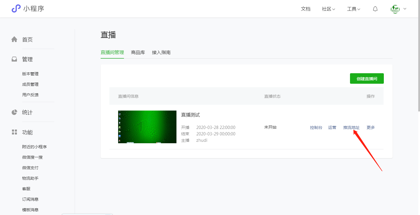420x215 pixels.
Task: Click the 运营 link
Action: [332, 127]
